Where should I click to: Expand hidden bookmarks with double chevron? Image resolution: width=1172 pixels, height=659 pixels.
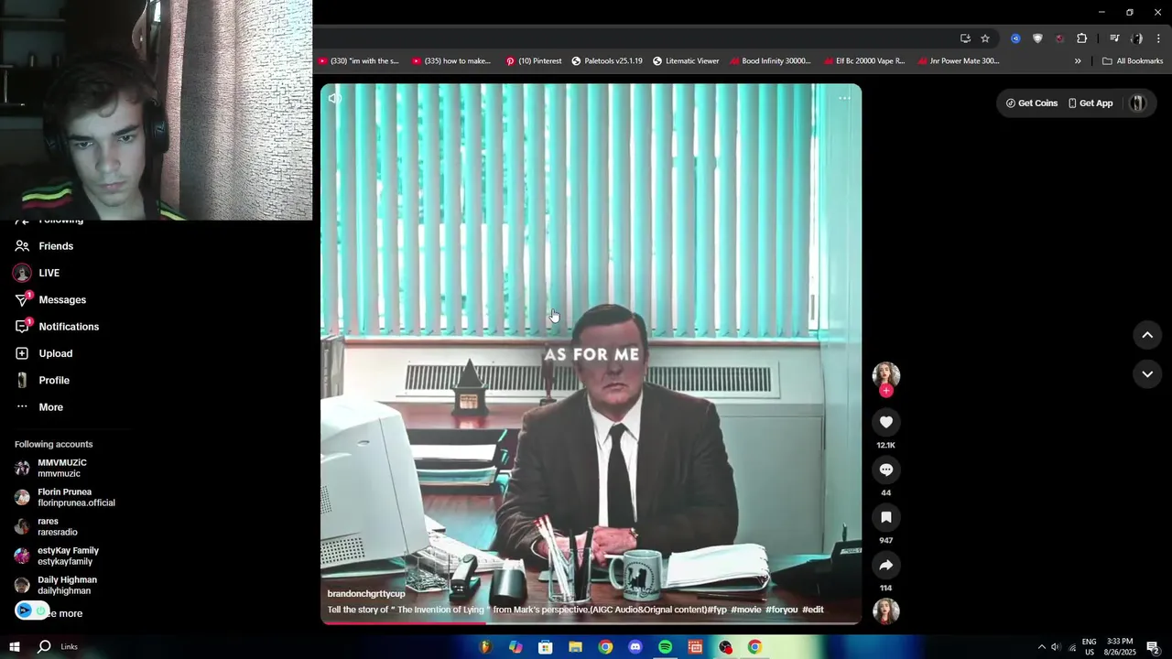[x=1078, y=61]
